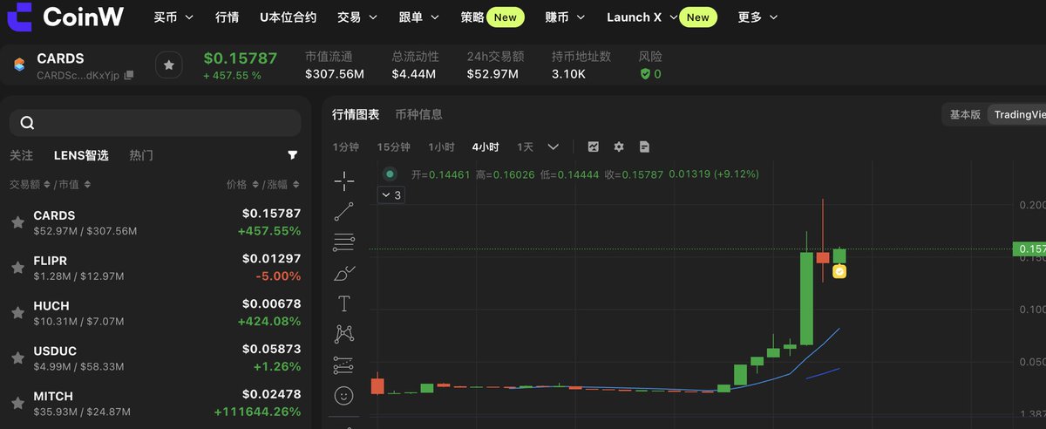This screenshot has width=1046, height=429.
Task: Open chart indicators icon
Action: pyautogui.click(x=594, y=146)
